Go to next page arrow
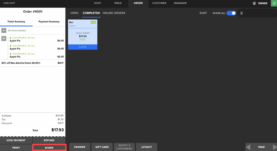The height and width of the screenshot is (151, 277). (x=275, y=147)
